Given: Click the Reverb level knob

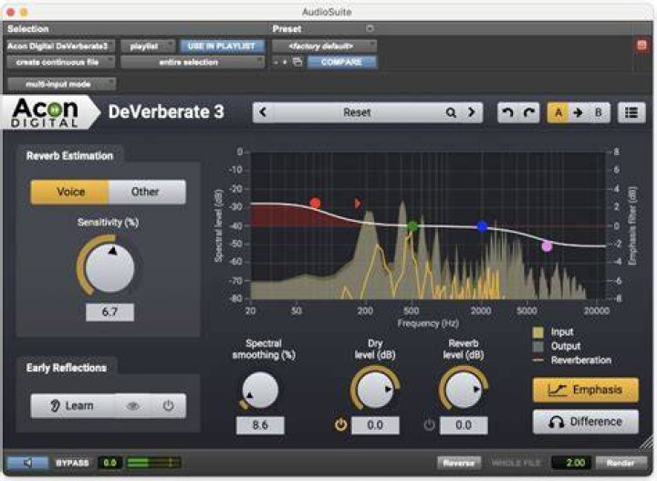Looking at the screenshot, I should pos(463,390).
